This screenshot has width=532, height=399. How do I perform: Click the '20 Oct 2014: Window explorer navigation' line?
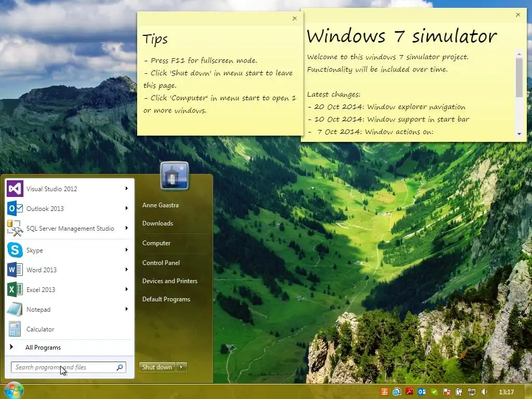pos(387,107)
